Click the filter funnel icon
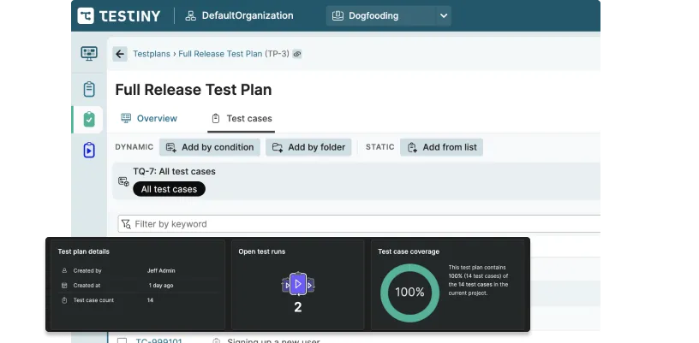699x343 pixels. click(x=127, y=224)
